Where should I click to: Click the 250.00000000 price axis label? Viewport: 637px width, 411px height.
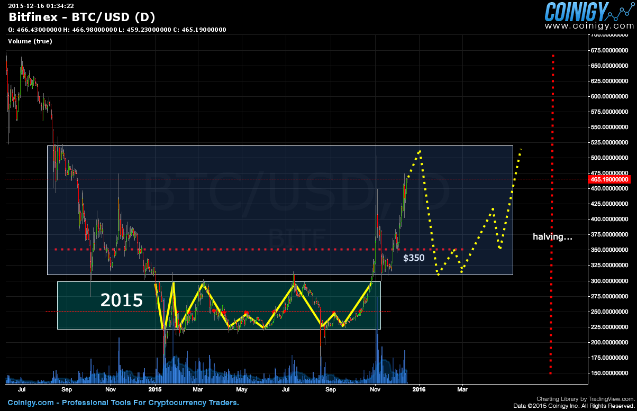pos(610,312)
